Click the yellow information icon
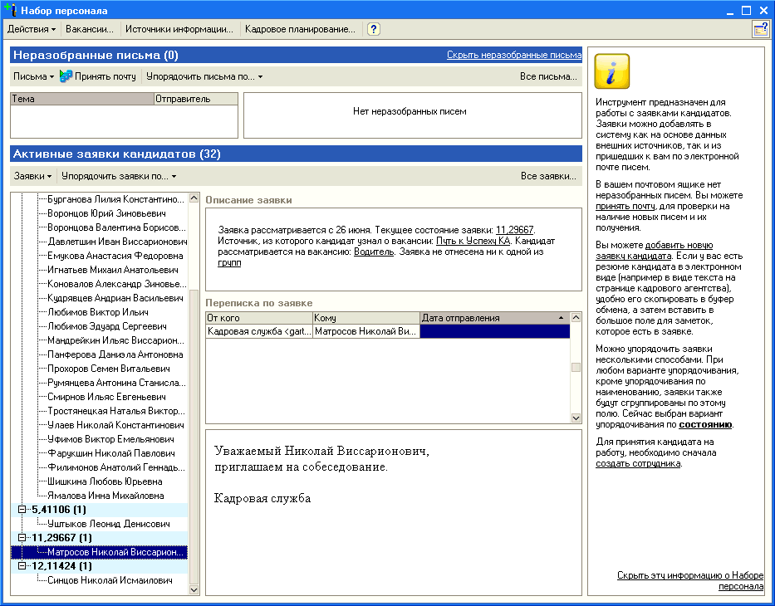The image size is (775, 606). (612, 71)
